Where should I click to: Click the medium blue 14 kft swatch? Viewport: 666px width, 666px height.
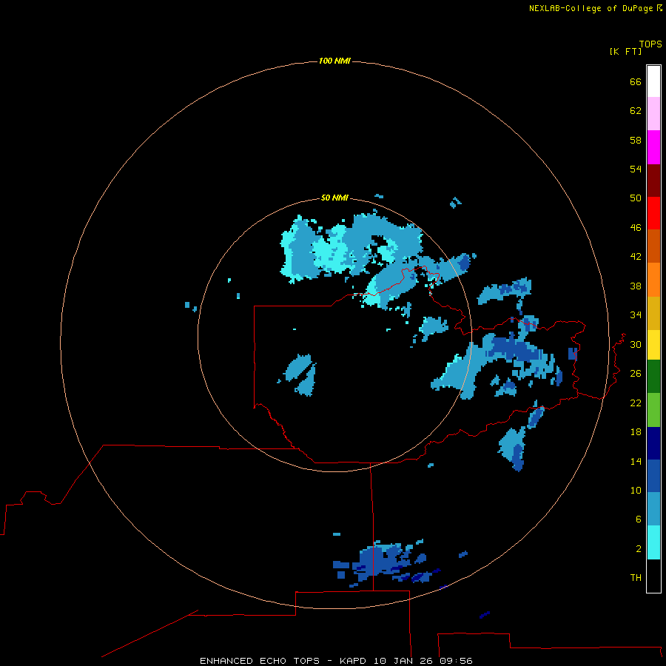coord(653,476)
